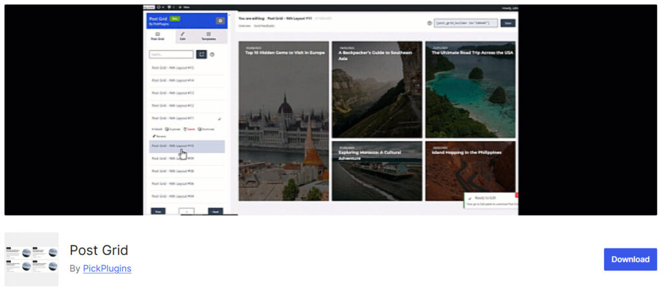Click the Next pagination button

click(x=215, y=211)
